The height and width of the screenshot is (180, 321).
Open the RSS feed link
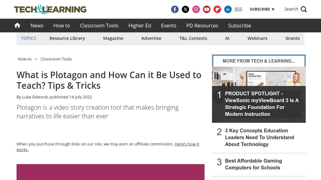point(238,9)
